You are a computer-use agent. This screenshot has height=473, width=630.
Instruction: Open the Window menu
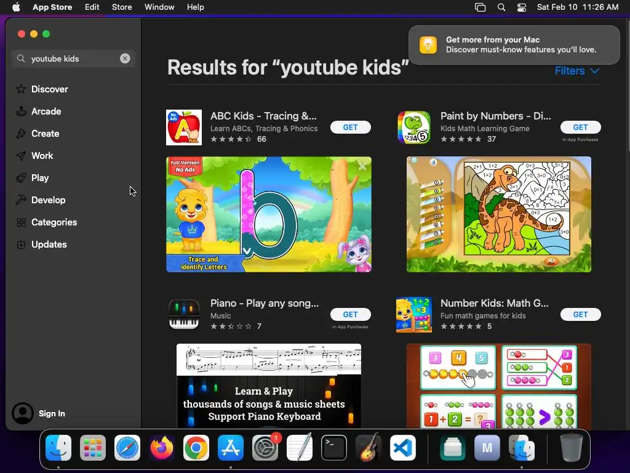click(159, 7)
